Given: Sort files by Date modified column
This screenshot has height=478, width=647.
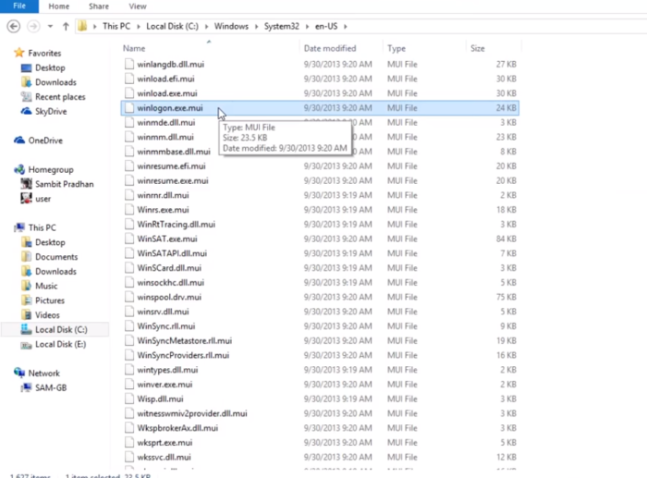Looking at the screenshot, I should pyautogui.click(x=330, y=48).
